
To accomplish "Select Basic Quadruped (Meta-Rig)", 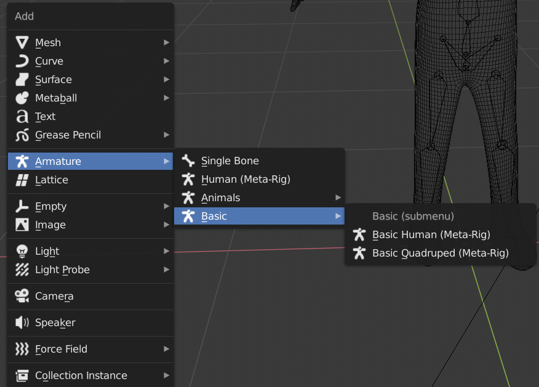I will point(441,253).
